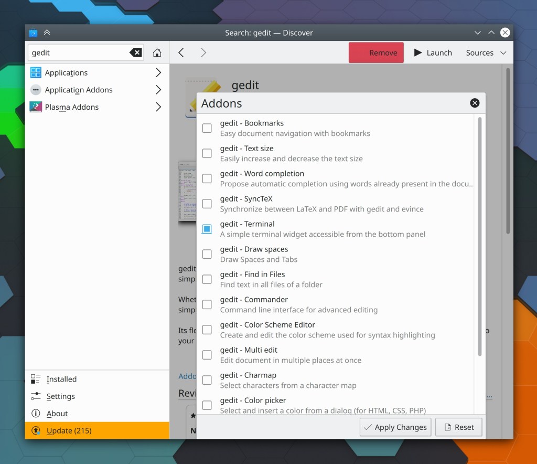
Task: Open the Installed section
Action: 61,379
